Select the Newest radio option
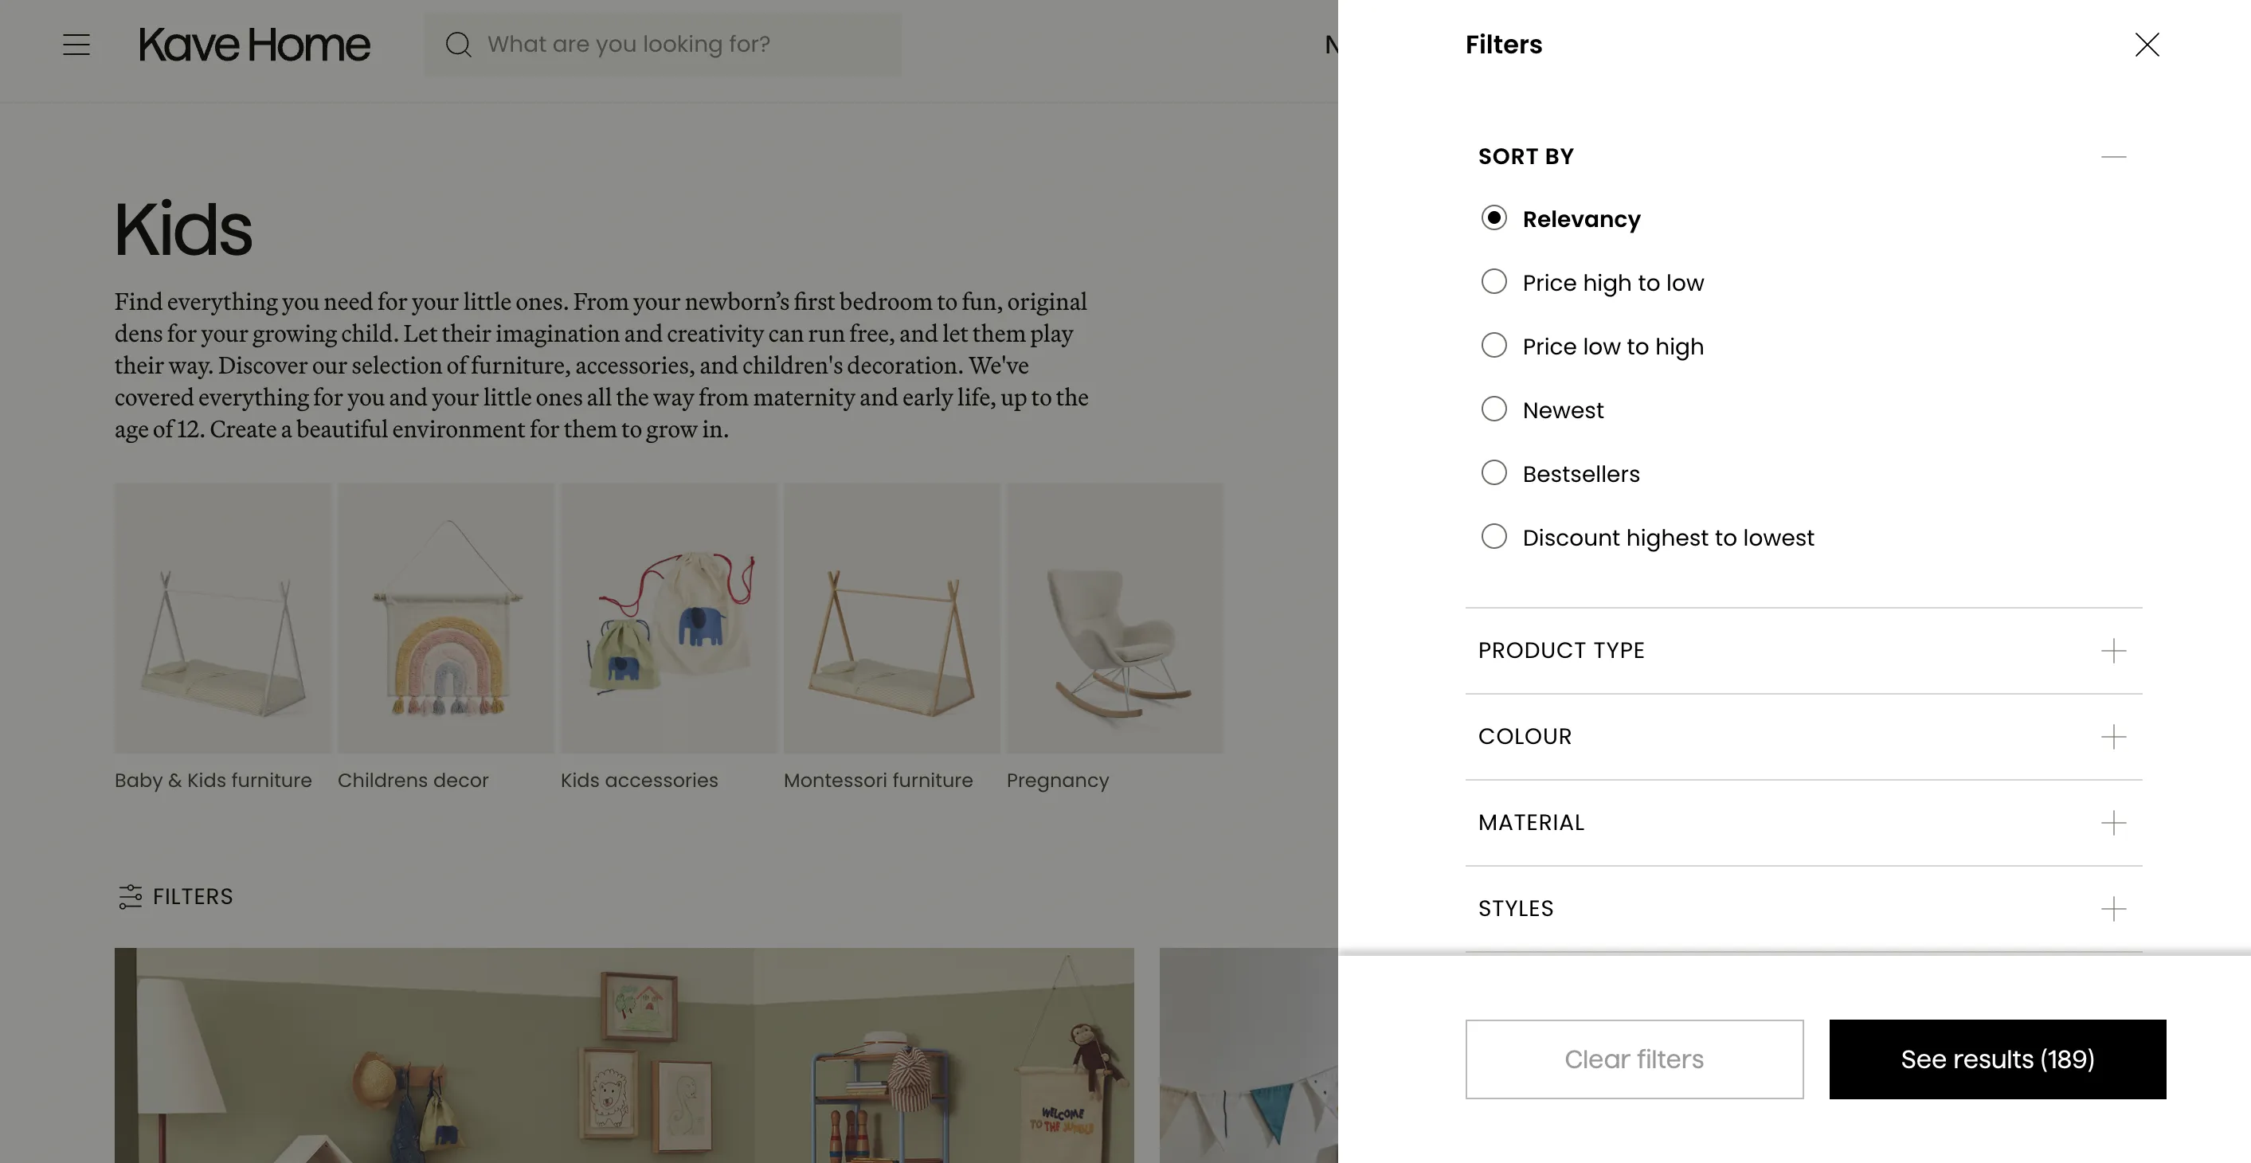The width and height of the screenshot is (2251, 1163). point(1493,409)
